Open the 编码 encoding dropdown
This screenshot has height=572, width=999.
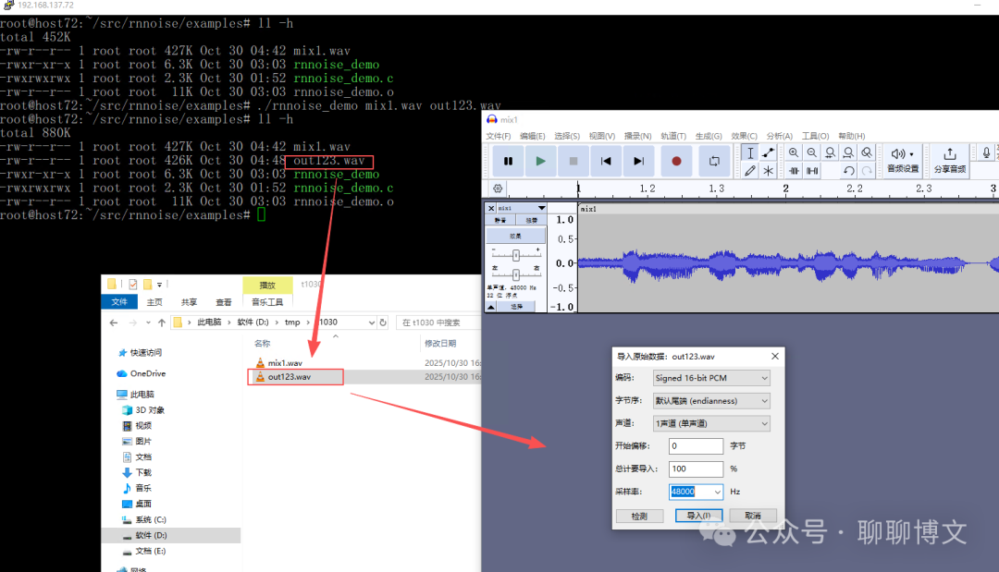pyautogui.click(x=711, y=378)
